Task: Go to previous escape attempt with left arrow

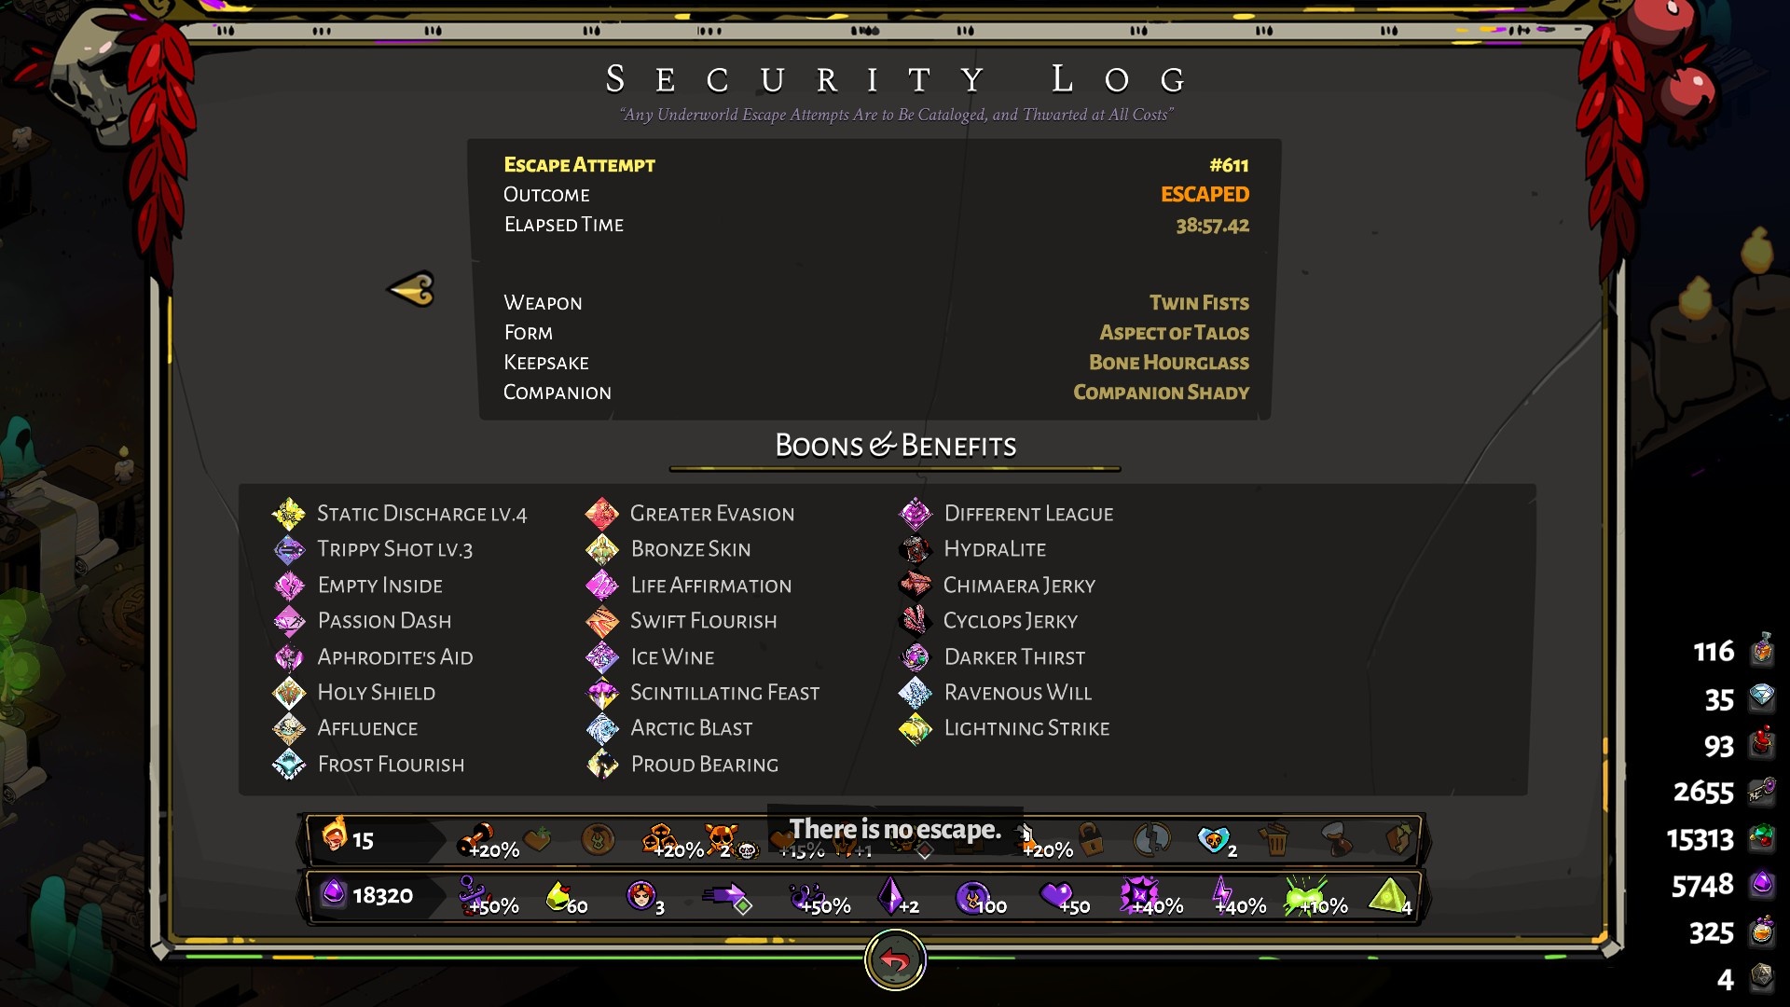Action: (x=411, y=289)
